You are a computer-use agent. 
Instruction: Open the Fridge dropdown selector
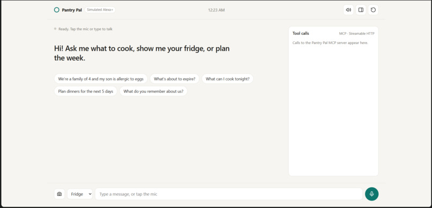[x=80, y=194]
